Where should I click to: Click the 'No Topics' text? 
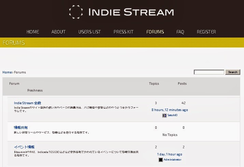click(x=170, y=135)
